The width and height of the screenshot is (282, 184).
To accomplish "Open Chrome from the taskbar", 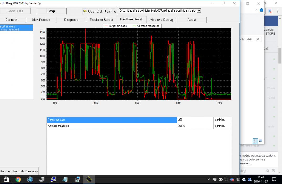I will [x=18, y=180].
